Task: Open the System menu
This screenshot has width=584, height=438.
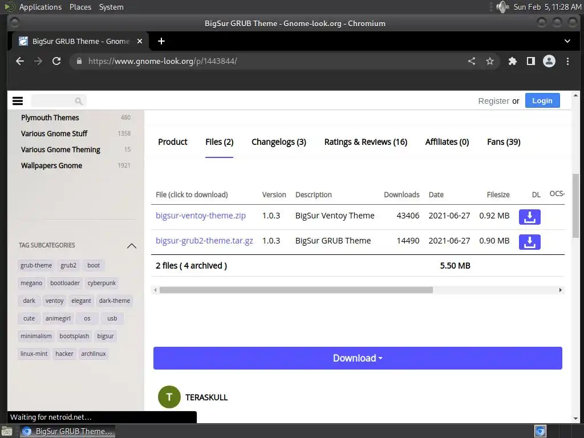Action: point(111,7)
